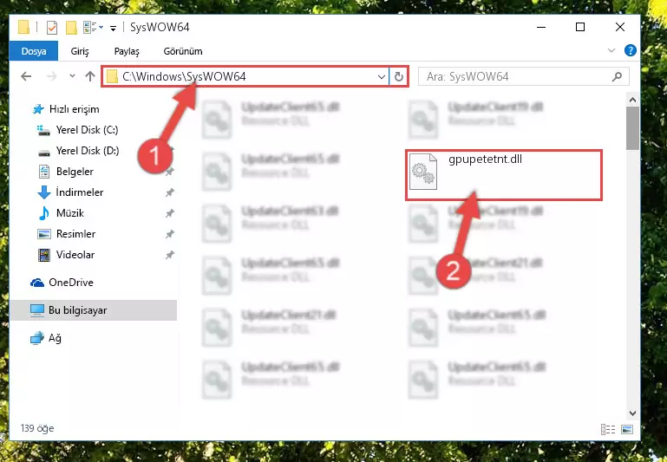Expand the ribbon with the chevron
The image size is (667, 462).
click(611, 50)
